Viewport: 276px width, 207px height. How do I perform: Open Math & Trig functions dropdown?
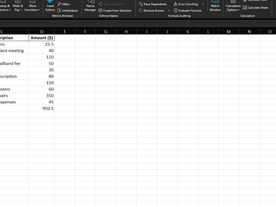18,6
